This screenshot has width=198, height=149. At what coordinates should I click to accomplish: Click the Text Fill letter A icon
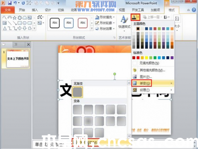[x=134, y=17]
